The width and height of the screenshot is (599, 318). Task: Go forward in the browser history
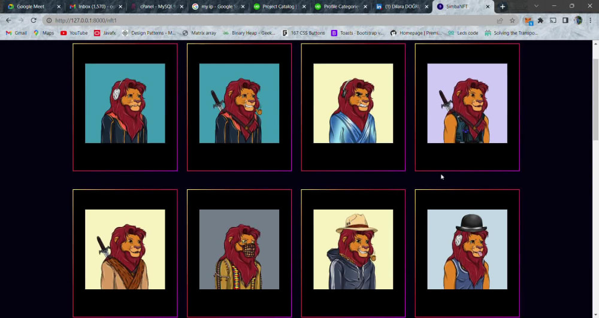coord(21,20)
